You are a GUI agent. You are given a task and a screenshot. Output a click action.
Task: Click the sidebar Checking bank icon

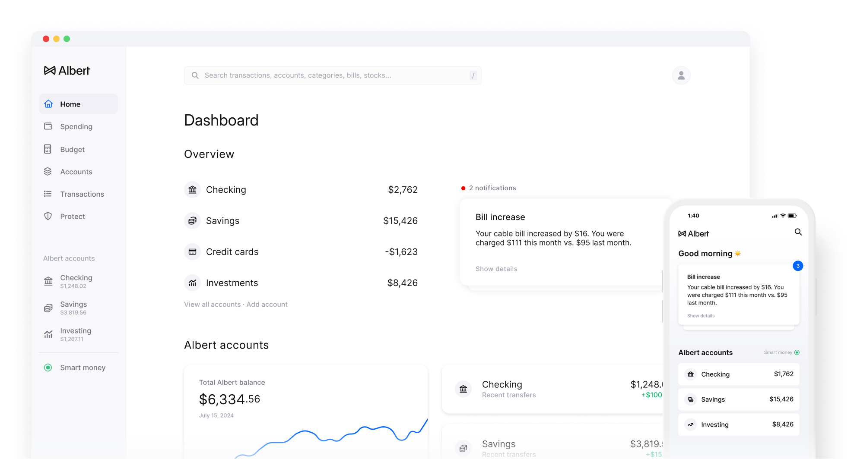pyautogui.click(x=48, y=281)
